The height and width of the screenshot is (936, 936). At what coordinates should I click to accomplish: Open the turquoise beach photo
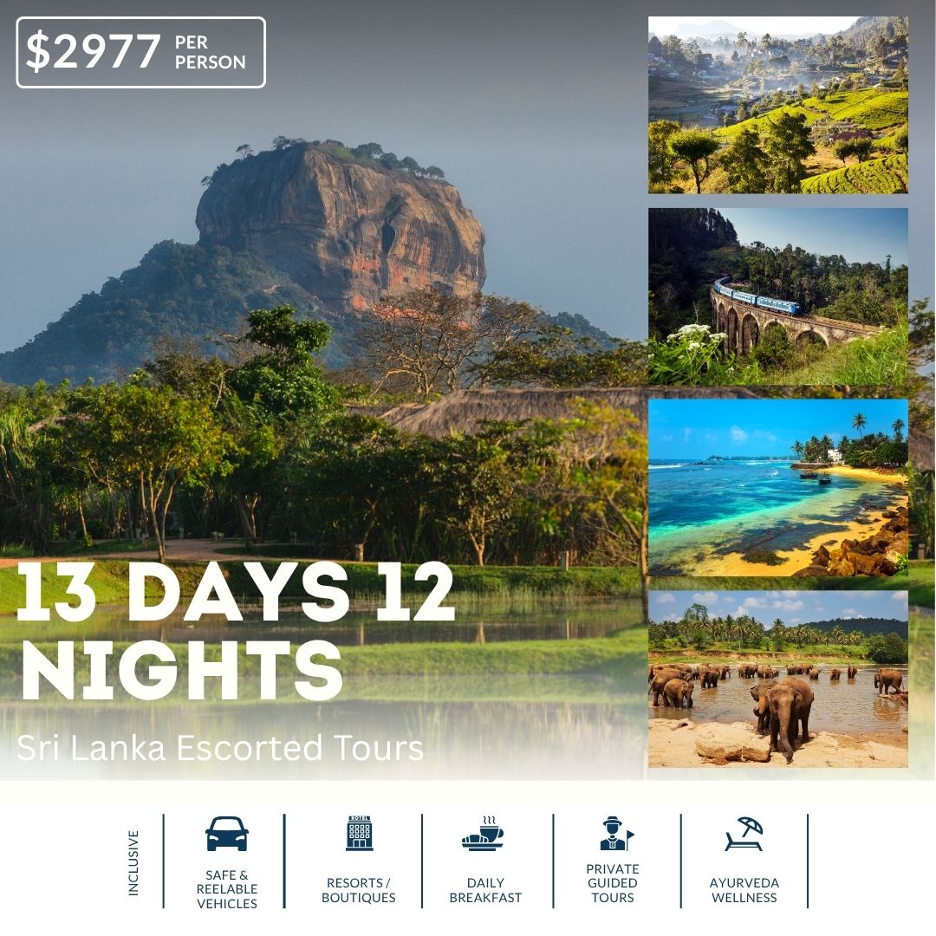777,488
